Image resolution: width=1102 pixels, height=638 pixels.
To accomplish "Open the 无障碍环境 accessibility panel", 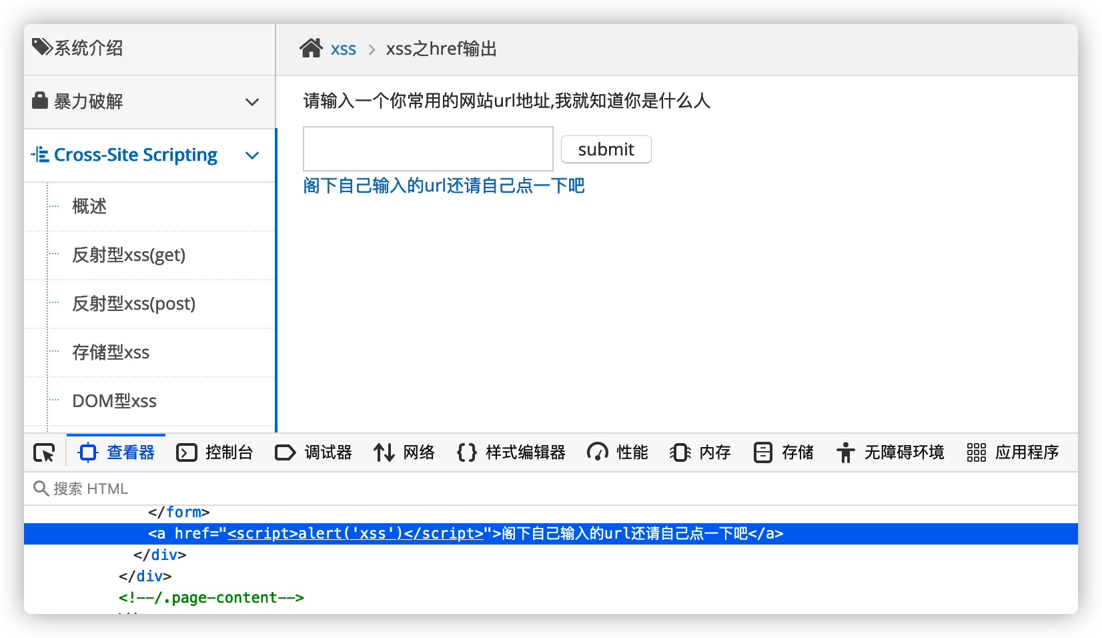I will pyautogui.click(x=890, y=452).
